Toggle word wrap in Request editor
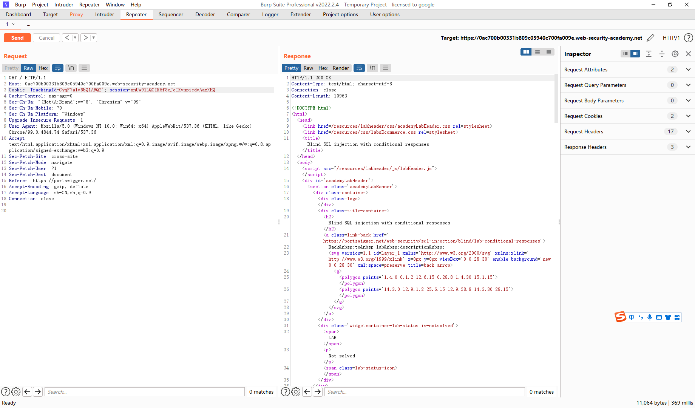Image resolution: width=695 pixels, height=408 pixels. tap(58, 68)
